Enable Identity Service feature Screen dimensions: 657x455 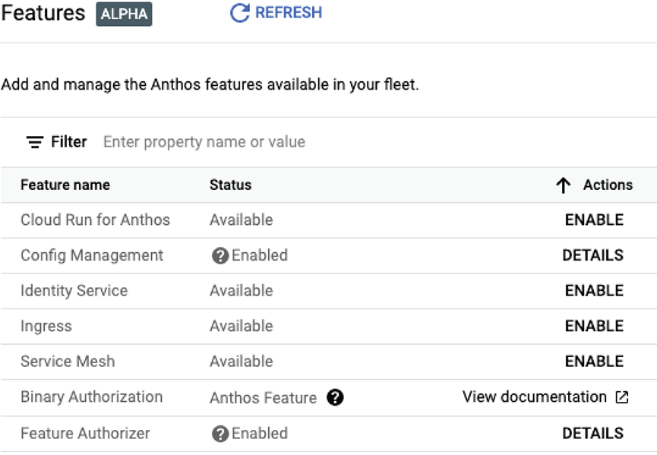click(594, 291)
